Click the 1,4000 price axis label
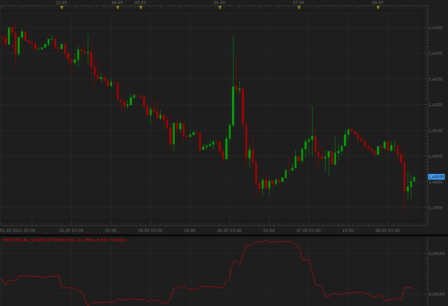This screenshot has height=306, width=448. [436, 182]
